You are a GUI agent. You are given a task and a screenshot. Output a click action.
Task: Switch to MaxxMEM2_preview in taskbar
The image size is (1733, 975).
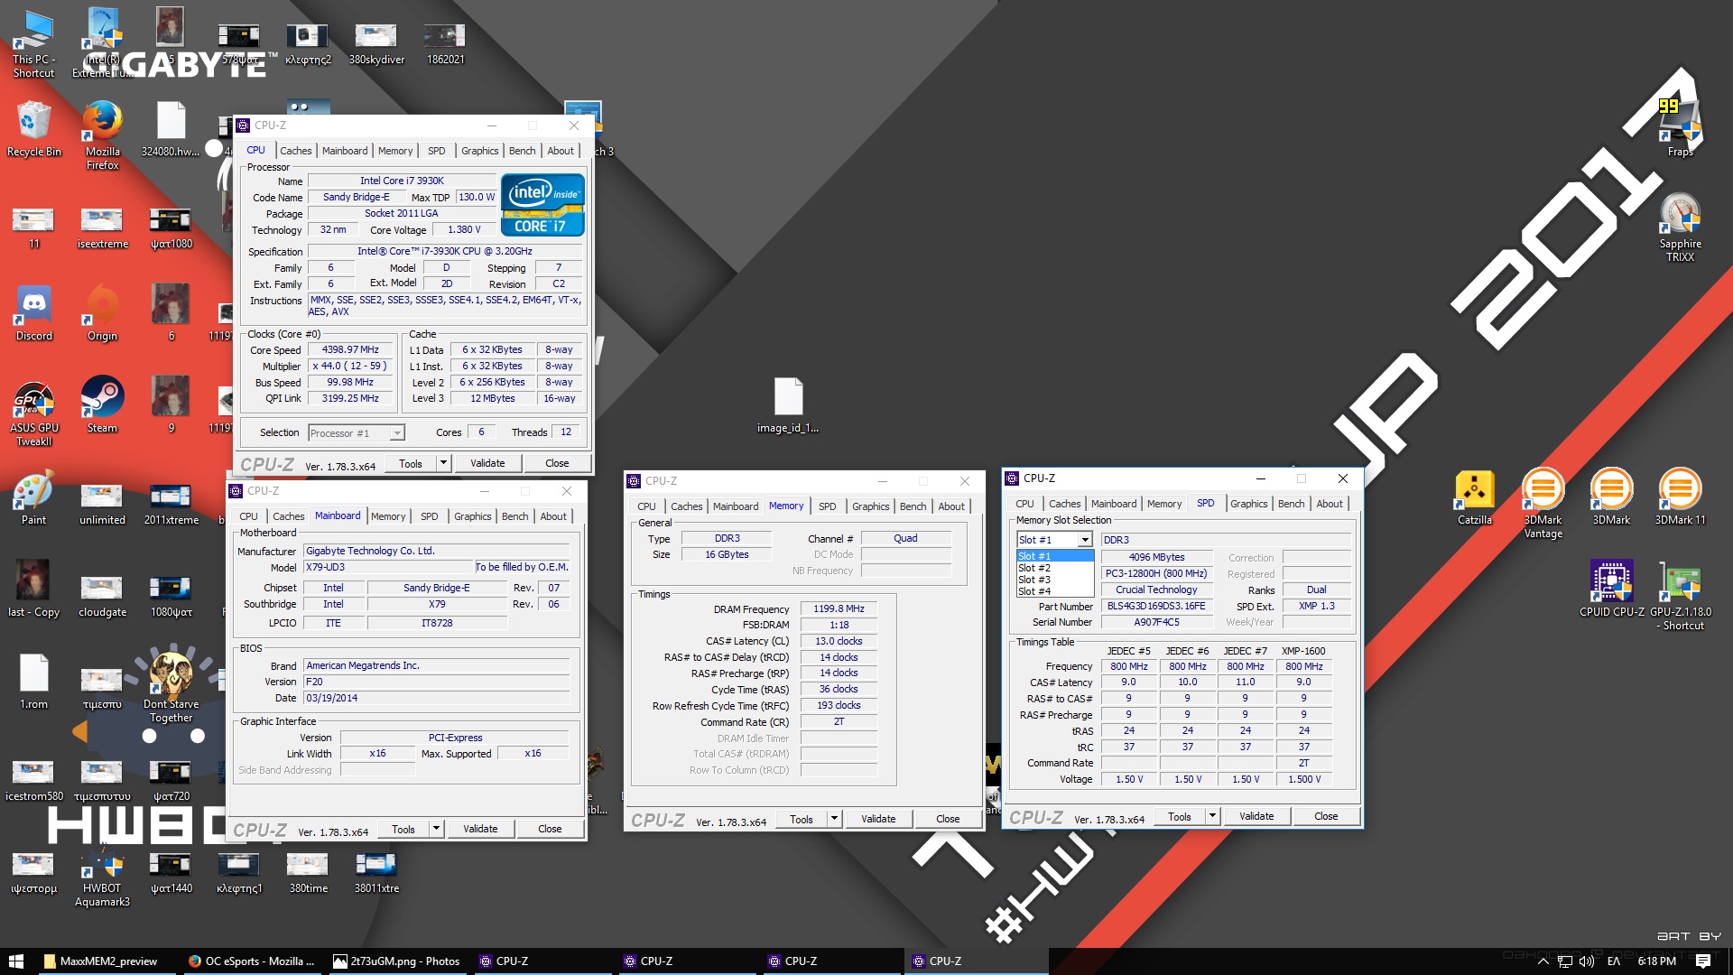(x=107, y=961)
